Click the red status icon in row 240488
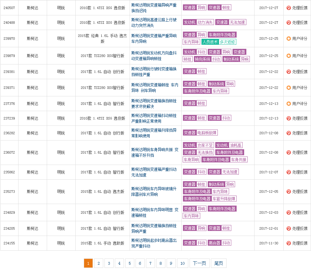311x271 pixels. (289, 23)
